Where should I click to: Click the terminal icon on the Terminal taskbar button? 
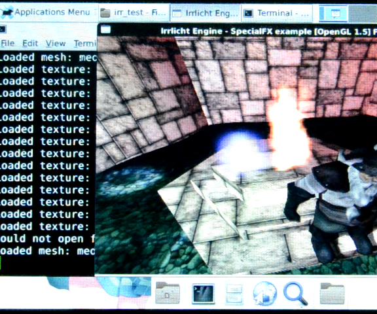point(248,13)
